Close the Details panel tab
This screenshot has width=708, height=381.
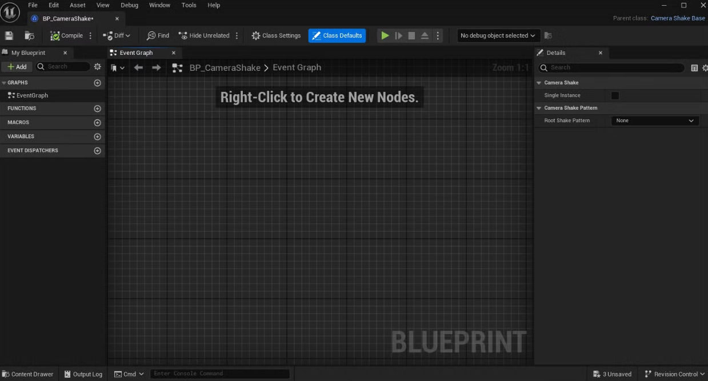pyautogui.click(x=601, y=53)
